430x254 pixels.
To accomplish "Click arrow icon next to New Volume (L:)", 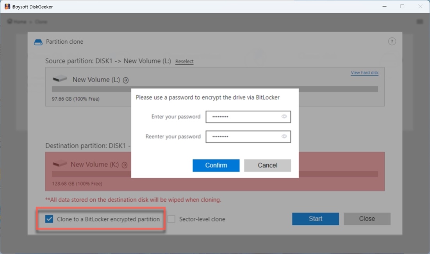I will coord(126,80).
